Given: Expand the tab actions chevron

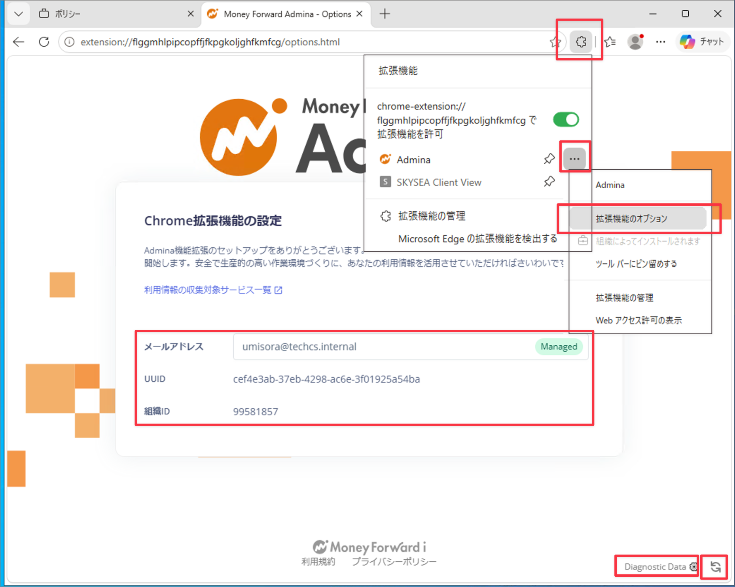Looking at the screenshot, I should coord(19,14).
